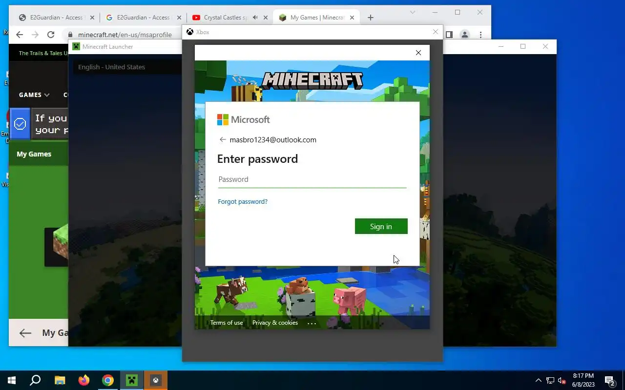Mute Crystal Castles tab audio icon
Image resolution: width=625 pixels, height=390 pixels.
point(255,18)
